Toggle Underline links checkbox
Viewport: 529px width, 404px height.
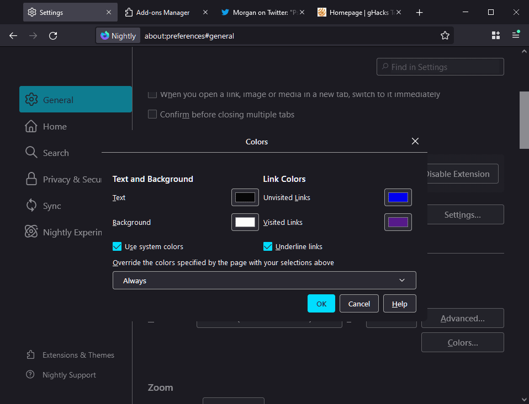point(267,246)
